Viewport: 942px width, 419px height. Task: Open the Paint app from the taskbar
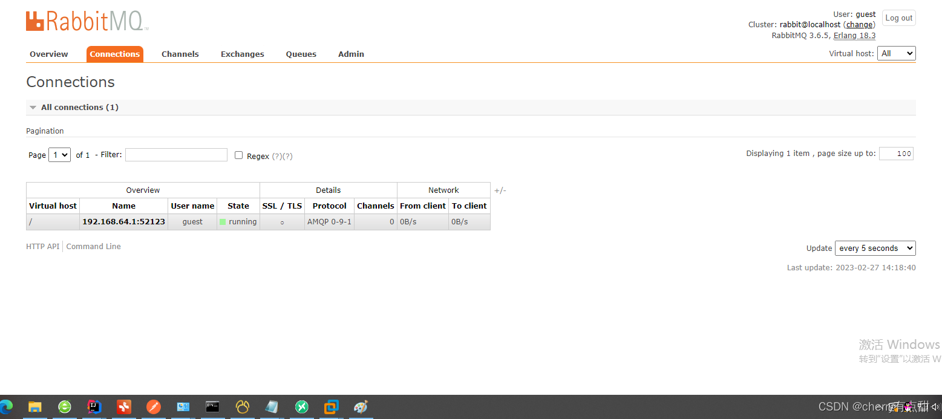pyautogui.click(x=361, y=407)
